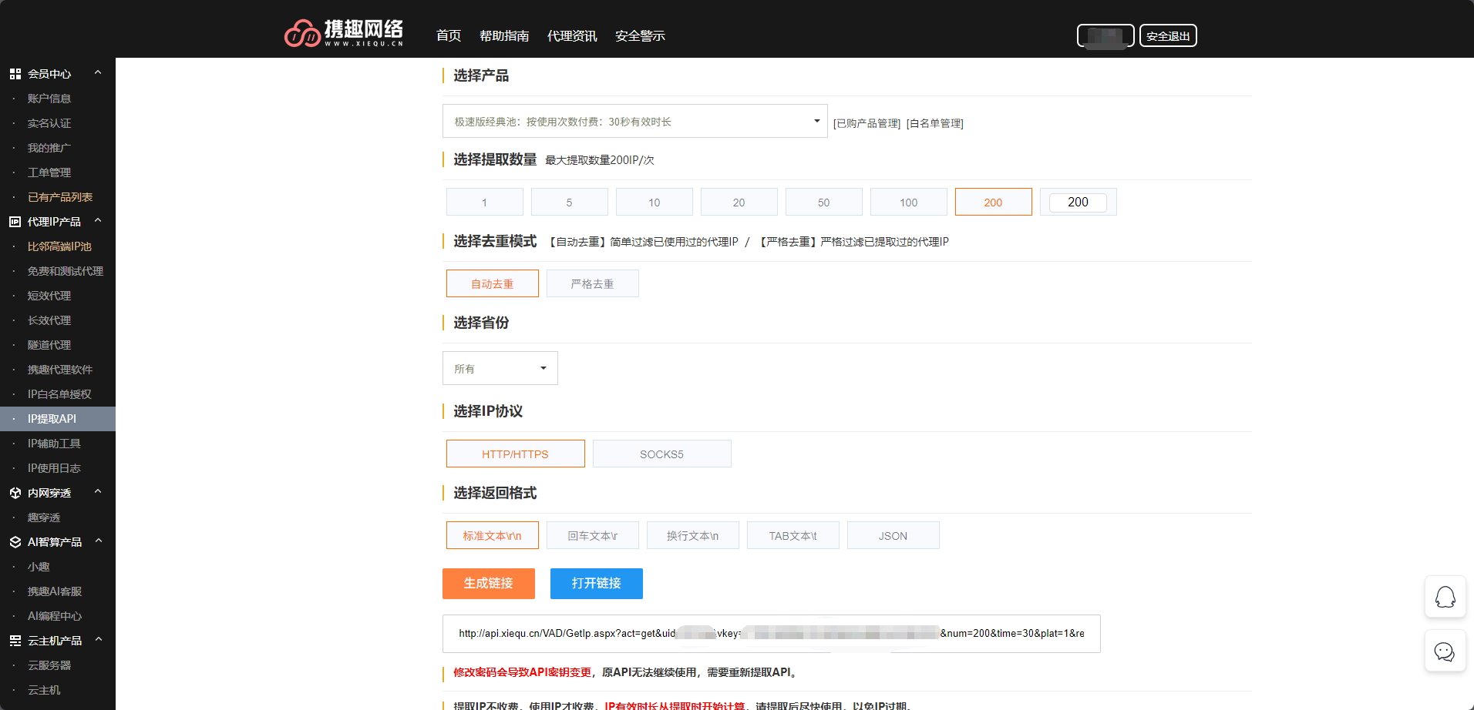Select JSON as the return format
The image size is (1474, 710).
click(893, 535)
